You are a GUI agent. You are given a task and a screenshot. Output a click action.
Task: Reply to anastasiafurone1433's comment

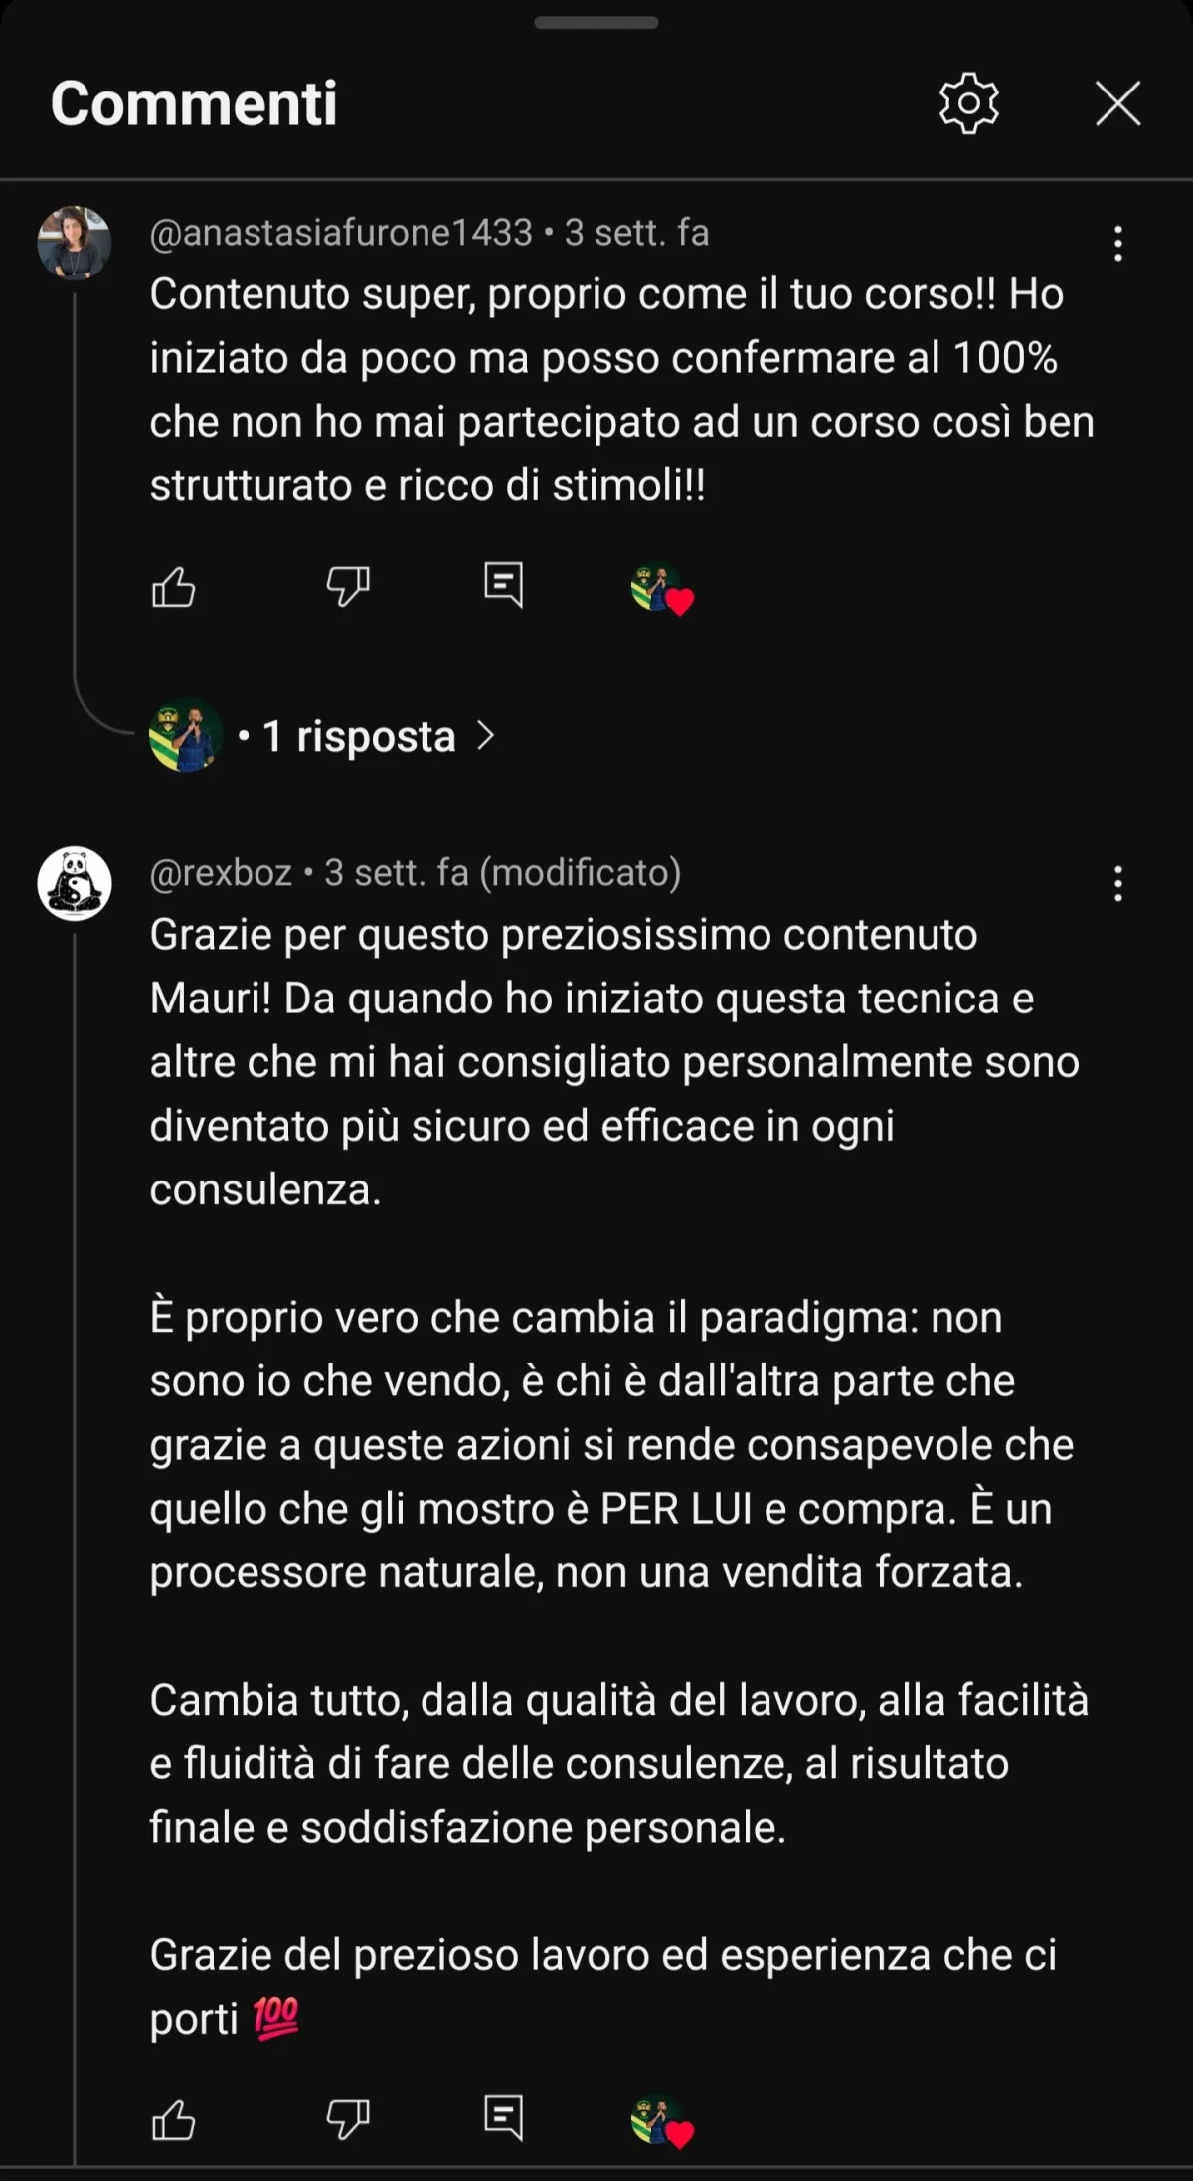pyautogui.click(x=503, y=585)
